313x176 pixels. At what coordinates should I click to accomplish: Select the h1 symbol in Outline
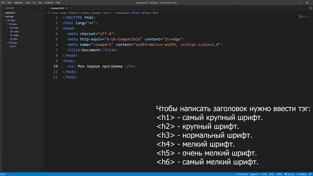coord(13,46)
